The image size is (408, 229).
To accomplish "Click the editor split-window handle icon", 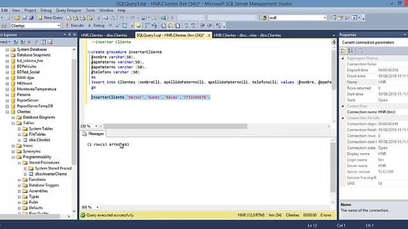I will [334, 42].
